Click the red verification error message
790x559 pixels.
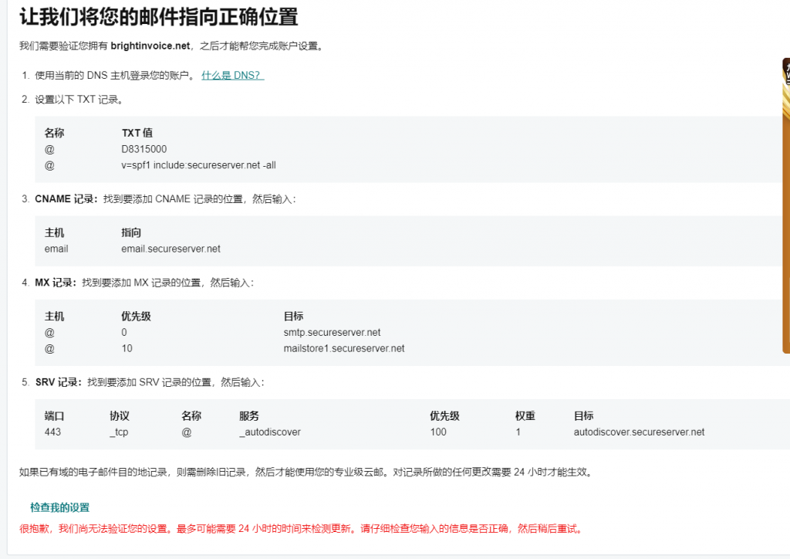coord(300,529)
